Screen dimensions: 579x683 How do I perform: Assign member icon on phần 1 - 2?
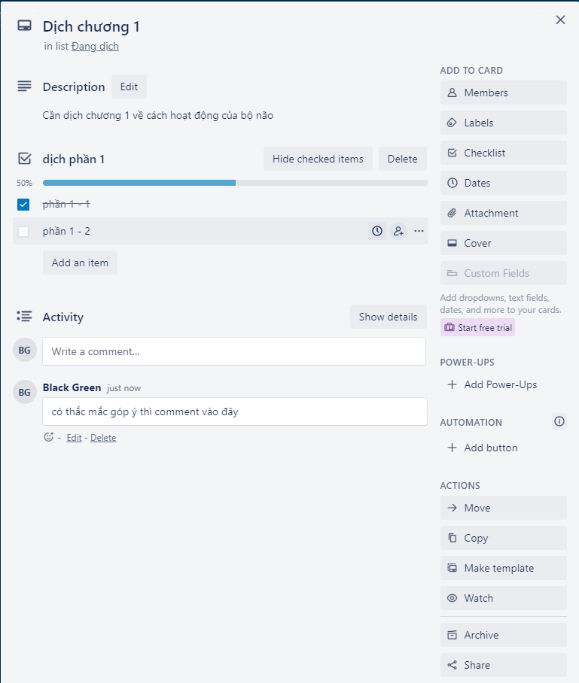tap(398, 231)
